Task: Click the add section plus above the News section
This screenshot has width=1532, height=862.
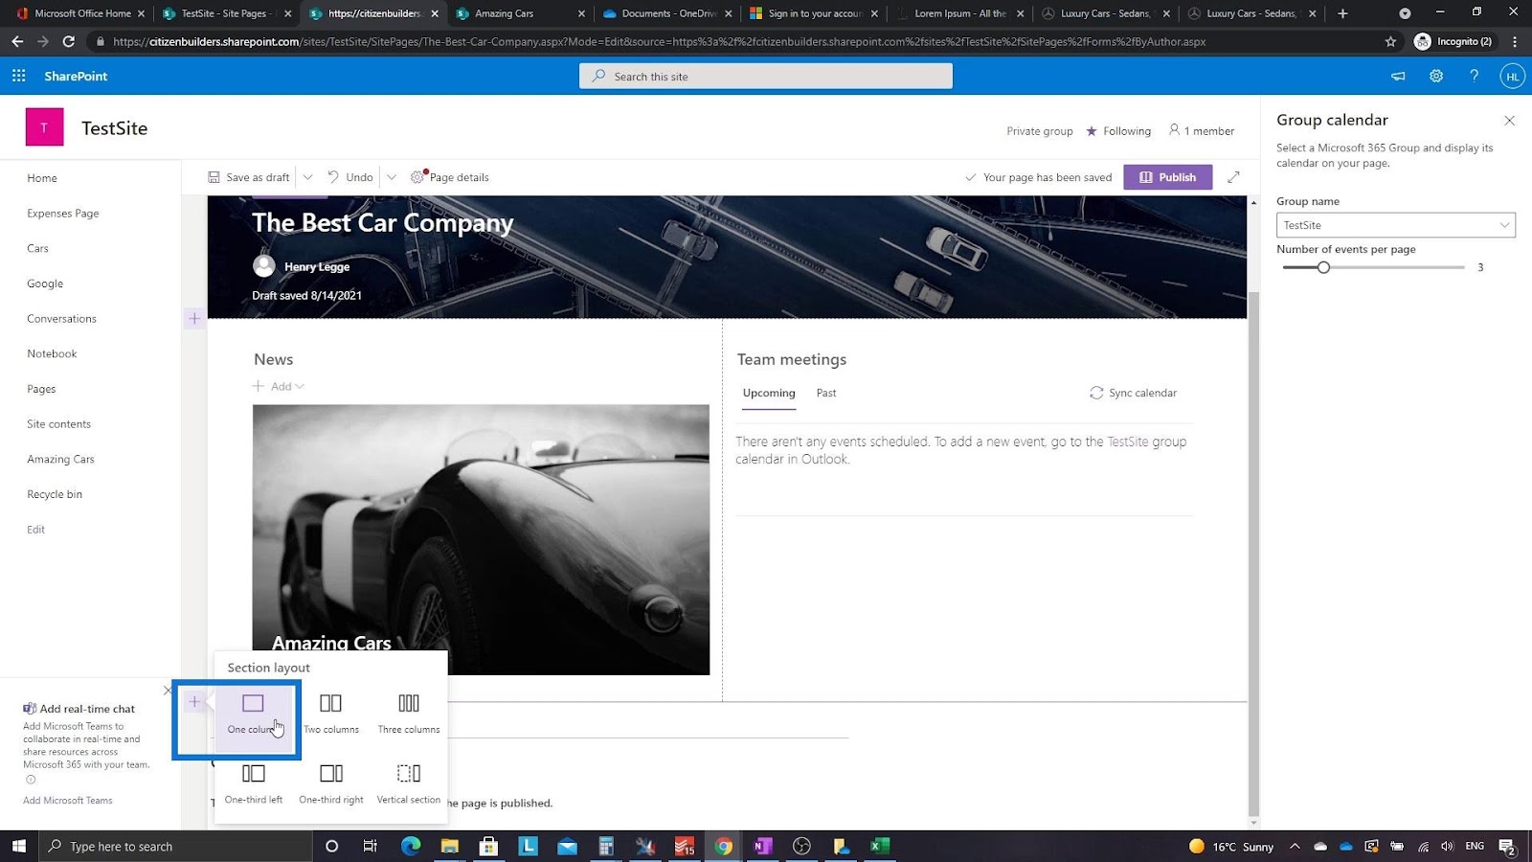Action: (x=194, y=318)
